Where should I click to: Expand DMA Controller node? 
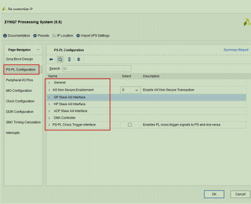coord(49,118)
